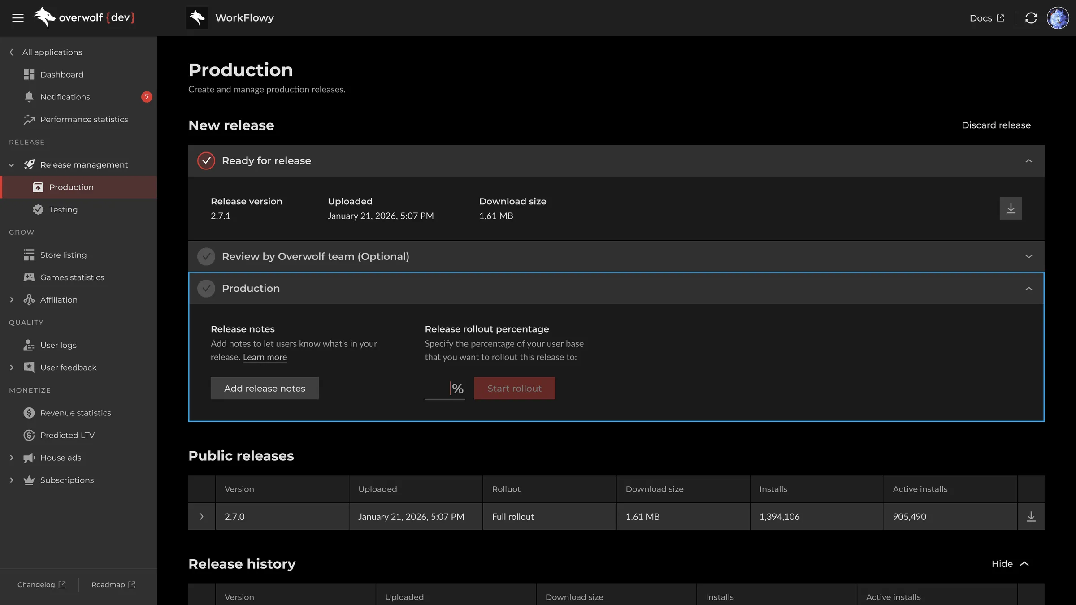Image resolution: width=1076 pixels, height=605 pixels.
Task: Open the Changelog link
Action: click(41, 584)
